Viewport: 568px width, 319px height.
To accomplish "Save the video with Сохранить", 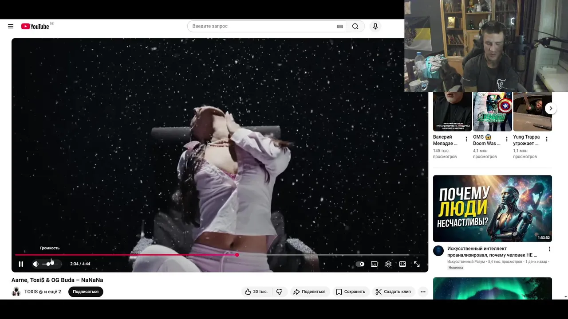I will click(351, 292).
